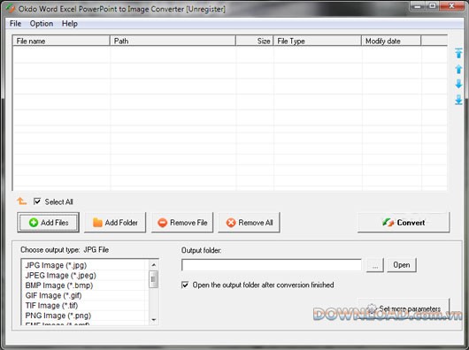Viewport: 469px width, 350px height.
Task: Minimize the converter window
Action: (418, 6)
